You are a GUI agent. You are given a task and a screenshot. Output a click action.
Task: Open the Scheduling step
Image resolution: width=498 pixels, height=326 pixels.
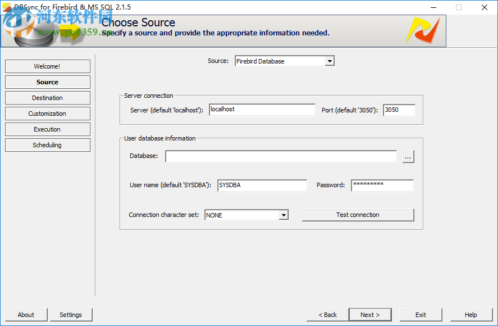(x=47, y=145)
